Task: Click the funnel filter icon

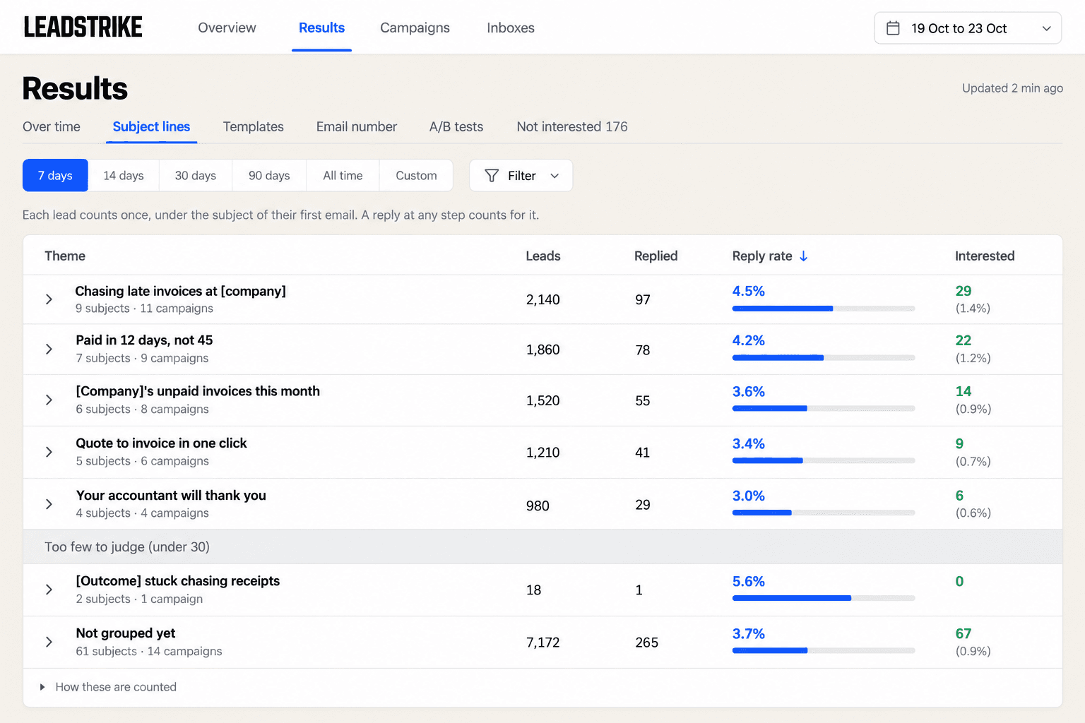Action: (x=492, y=176)
